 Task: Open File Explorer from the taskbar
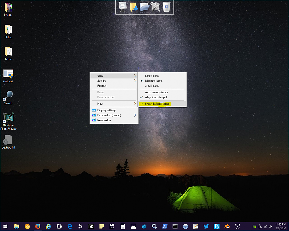click(17, 226)
